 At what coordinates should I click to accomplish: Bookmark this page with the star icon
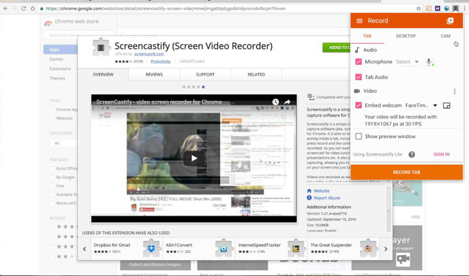(418, 9)
